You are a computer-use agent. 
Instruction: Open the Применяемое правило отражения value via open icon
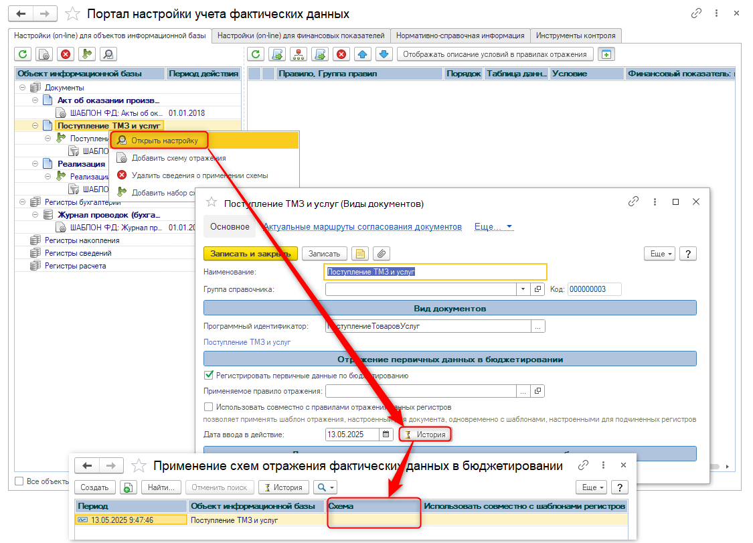tap(538, 391)
